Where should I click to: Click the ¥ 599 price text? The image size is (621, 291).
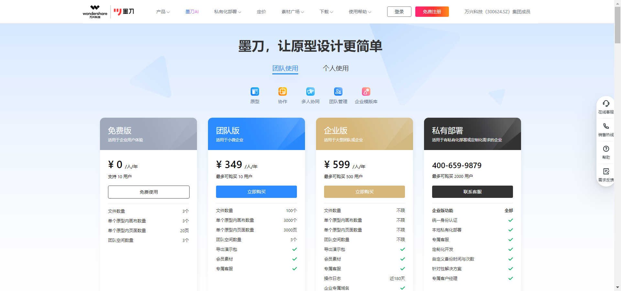click(337, 165)
